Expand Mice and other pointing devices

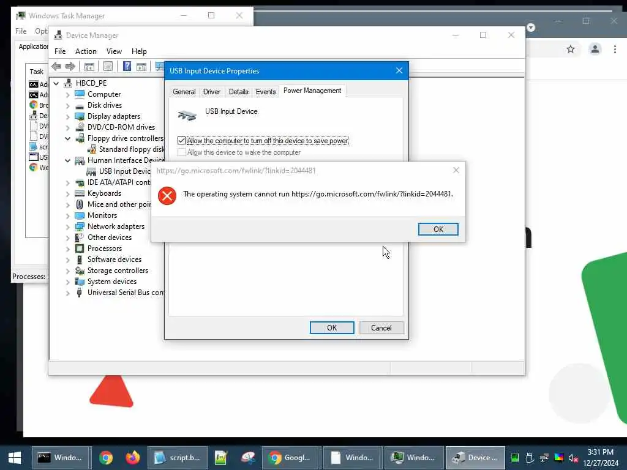coord(67,204)
